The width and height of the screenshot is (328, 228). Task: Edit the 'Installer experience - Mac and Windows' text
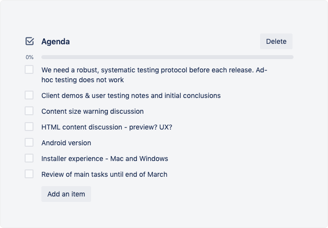tap(104, 159)
